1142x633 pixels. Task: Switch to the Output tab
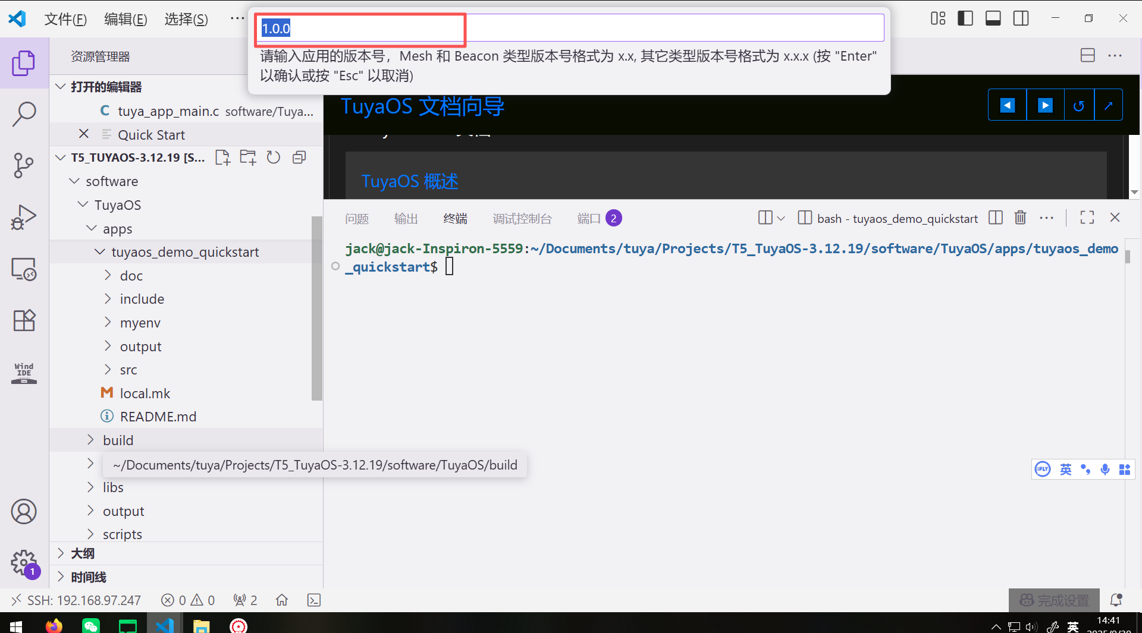406,219
